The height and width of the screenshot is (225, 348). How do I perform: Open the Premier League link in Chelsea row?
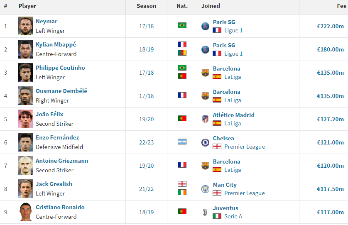244,147
